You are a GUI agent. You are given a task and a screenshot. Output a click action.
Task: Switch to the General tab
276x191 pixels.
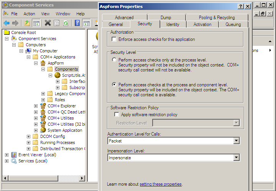[116, 24]
